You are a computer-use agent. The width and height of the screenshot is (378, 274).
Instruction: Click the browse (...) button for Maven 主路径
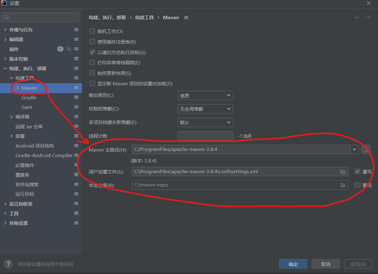pos(366,149)
